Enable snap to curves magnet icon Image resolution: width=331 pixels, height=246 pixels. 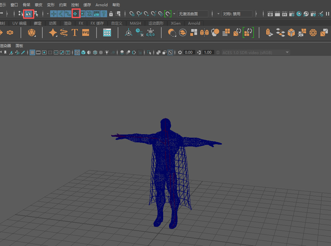click(139, 14)
